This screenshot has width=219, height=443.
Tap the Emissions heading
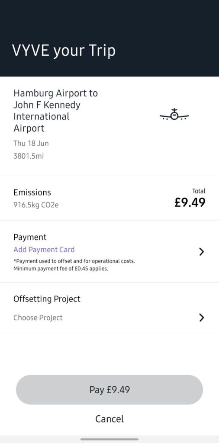[x=32, y=193]
